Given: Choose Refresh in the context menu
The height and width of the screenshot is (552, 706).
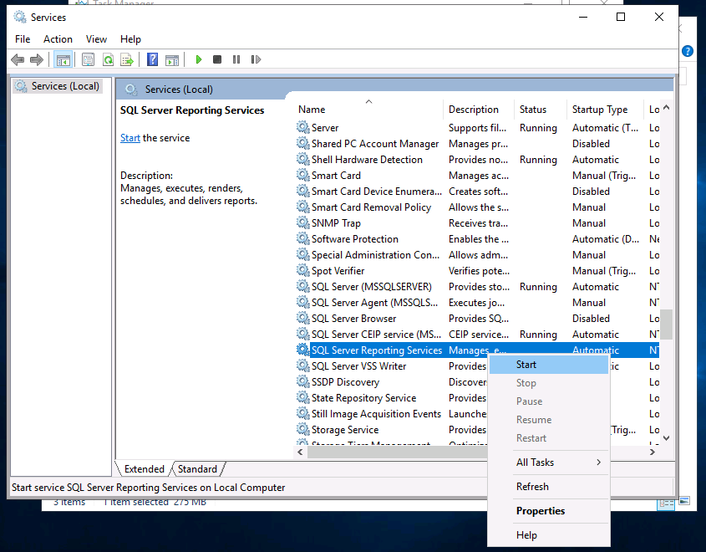Looking at the screenshot, I should tap(548, 487).
